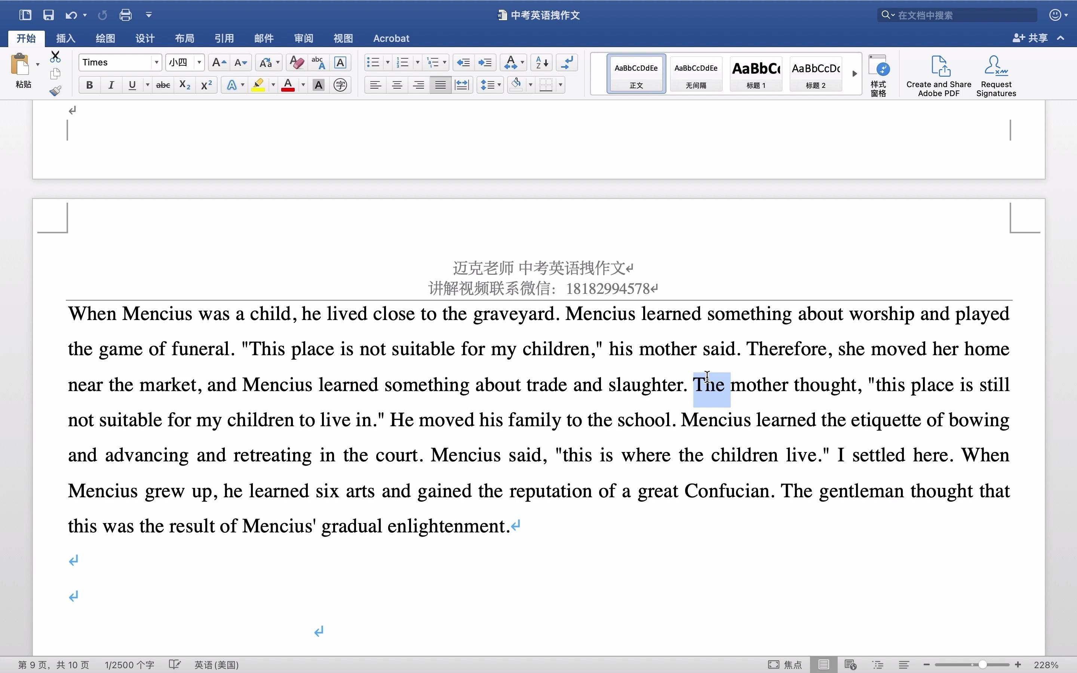Viewport: 1077px width, 673px height.
Task: Open the 审阅 tab
Action: [x=304, y=38]
